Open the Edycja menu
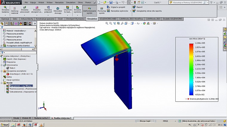This screenshot has height=127, width=227. (x=33, y=2)
